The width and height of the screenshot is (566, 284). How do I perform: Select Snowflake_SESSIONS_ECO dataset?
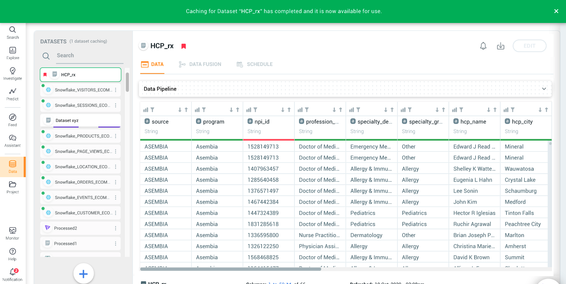(80, 105)
